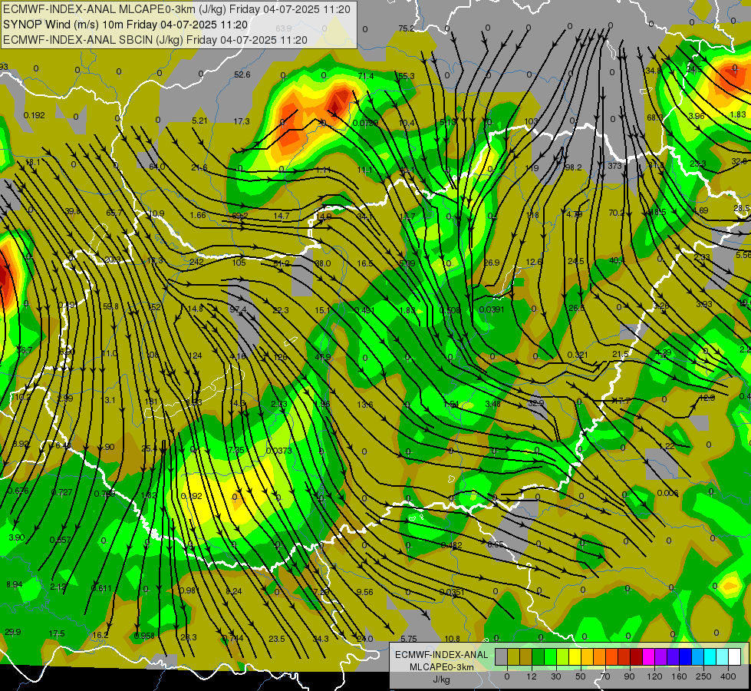Select the map value 26.9
The width and height of the screenshot is (751, 691).
pyautogui.click(x=492, y=263)
